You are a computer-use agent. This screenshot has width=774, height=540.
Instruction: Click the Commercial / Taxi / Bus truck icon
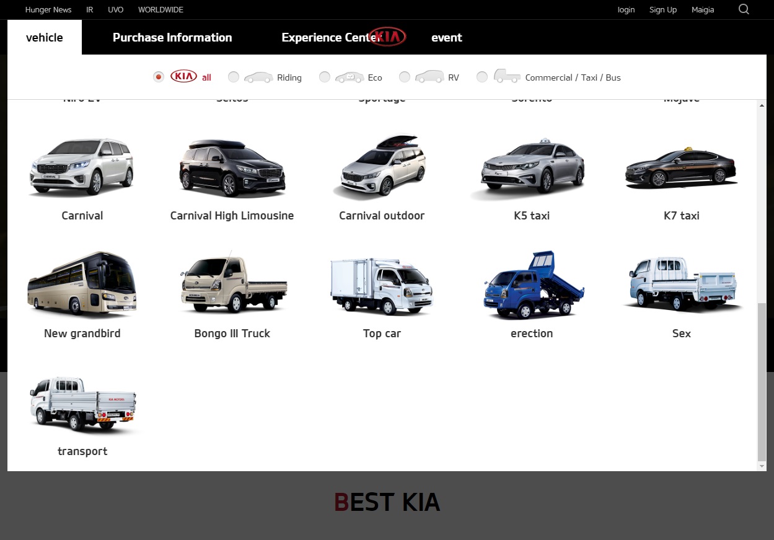pyautogui.click(x=506, y=76)
